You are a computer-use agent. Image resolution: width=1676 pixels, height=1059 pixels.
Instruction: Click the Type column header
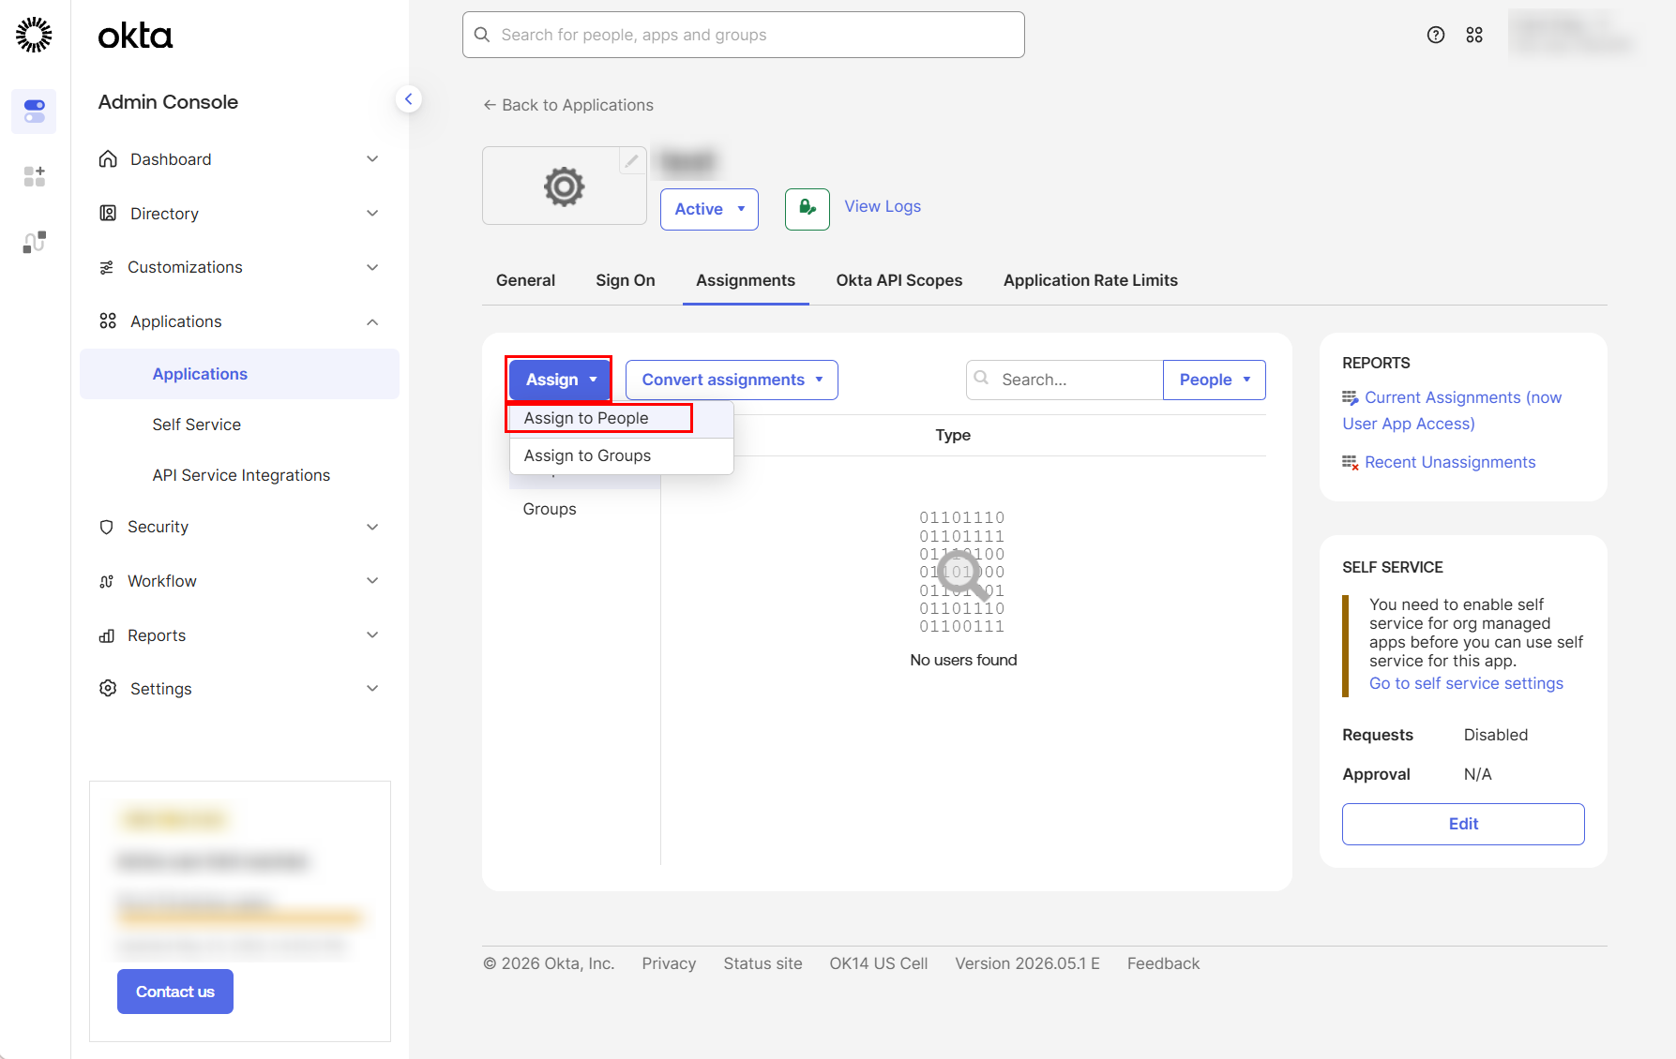953,435
